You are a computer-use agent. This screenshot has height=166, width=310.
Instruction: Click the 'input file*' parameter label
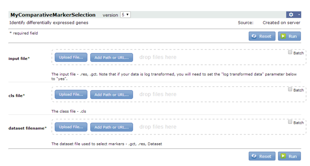[x=19, y=59]
